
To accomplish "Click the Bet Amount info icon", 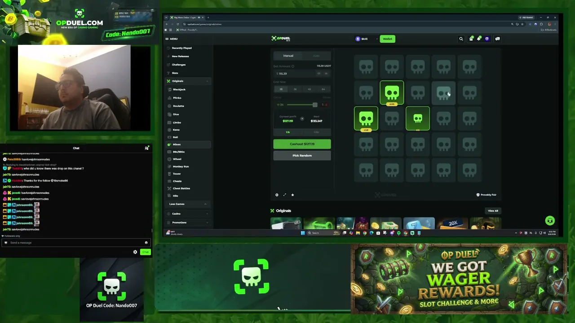I will 293,66.
